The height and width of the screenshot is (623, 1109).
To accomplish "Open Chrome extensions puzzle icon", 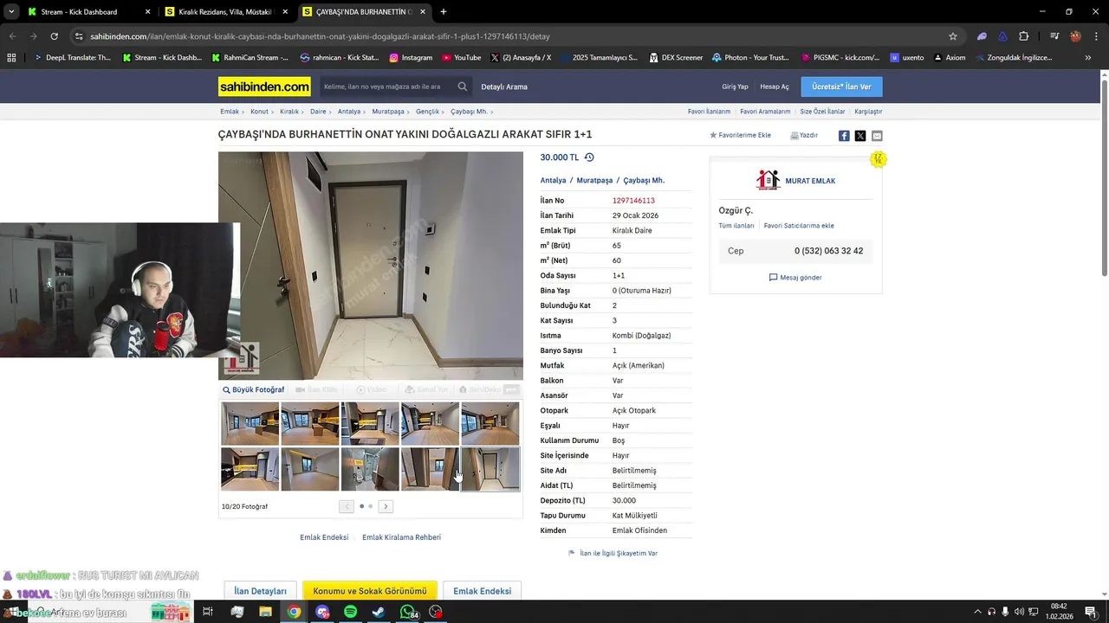I will (1024, 36).
